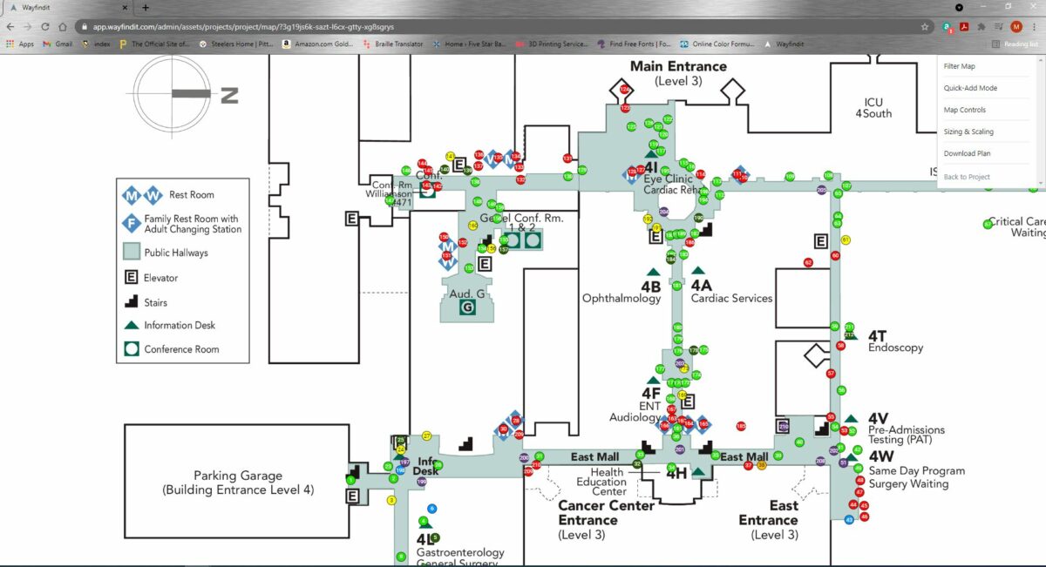Select blue marker 6 below Info Desk
Image resolution: width=1046 pixels, height=567 pixels.
pos(432,509)
